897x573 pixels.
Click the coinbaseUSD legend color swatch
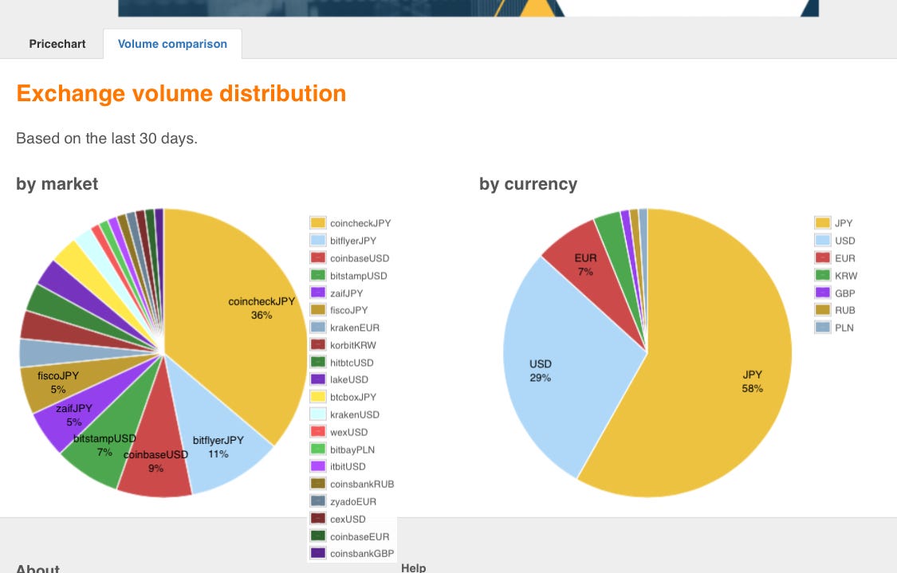[x=317, y=257]
